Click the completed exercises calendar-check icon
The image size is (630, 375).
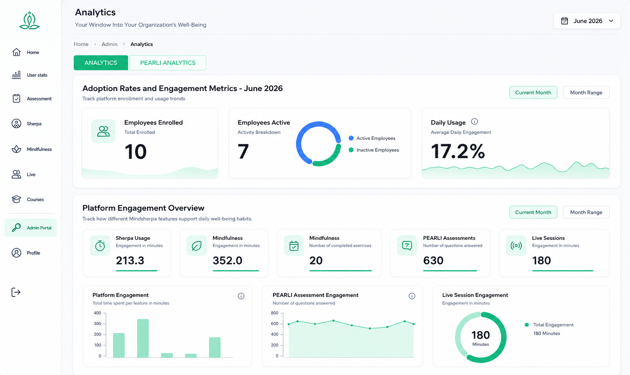tap(294, 246)
